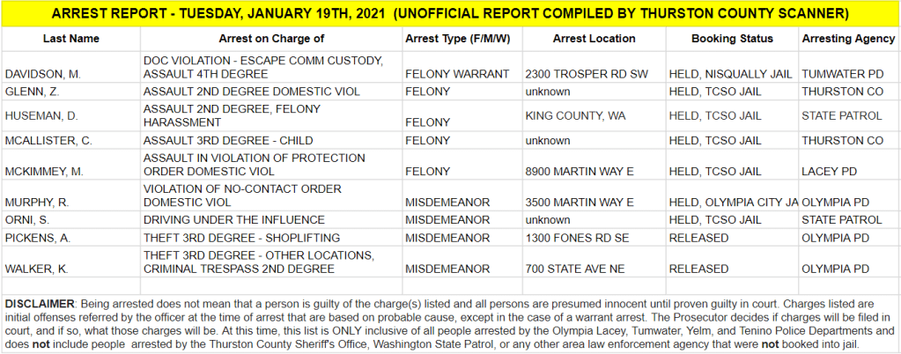Click the yellow Arrest Report title banner
Image resolution: width=901 pixels, height=354 pixels.
click(x=450, y=14)
